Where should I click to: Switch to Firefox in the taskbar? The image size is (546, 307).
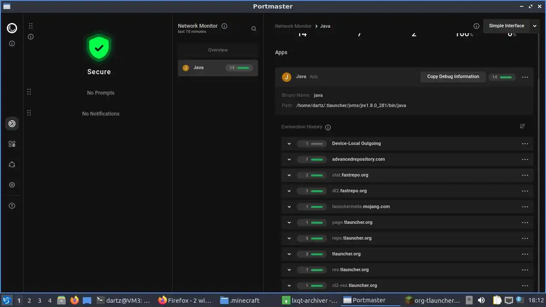point(185,300)
